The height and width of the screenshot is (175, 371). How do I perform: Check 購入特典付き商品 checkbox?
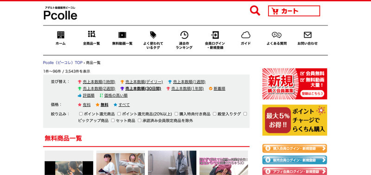tap(176, 114)
